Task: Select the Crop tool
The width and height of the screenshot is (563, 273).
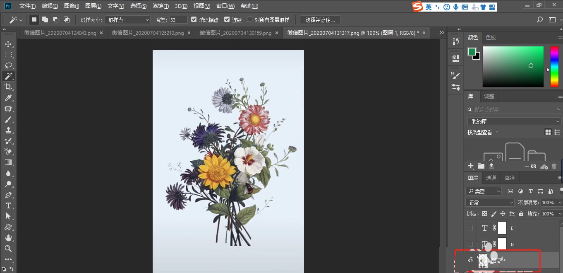Action: pos(9,87)
